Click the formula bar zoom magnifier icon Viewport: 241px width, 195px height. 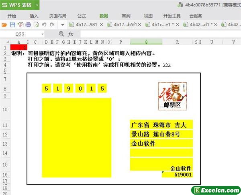click(61, 34)
